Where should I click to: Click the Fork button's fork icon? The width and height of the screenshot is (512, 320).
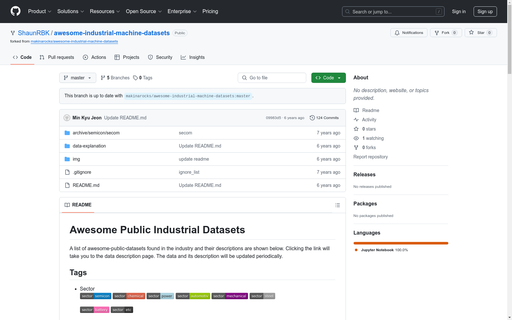[437, 33]
